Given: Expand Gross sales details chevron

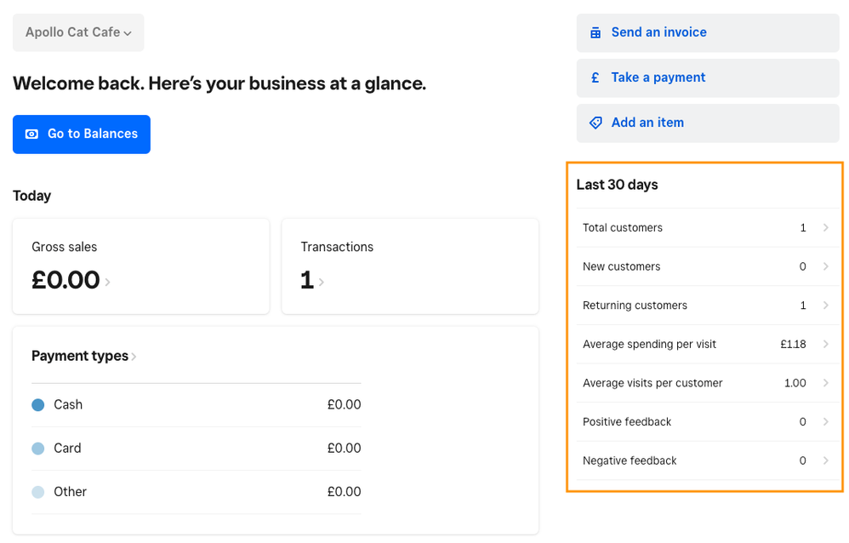Looking at the screenshot, I should 107,282.
